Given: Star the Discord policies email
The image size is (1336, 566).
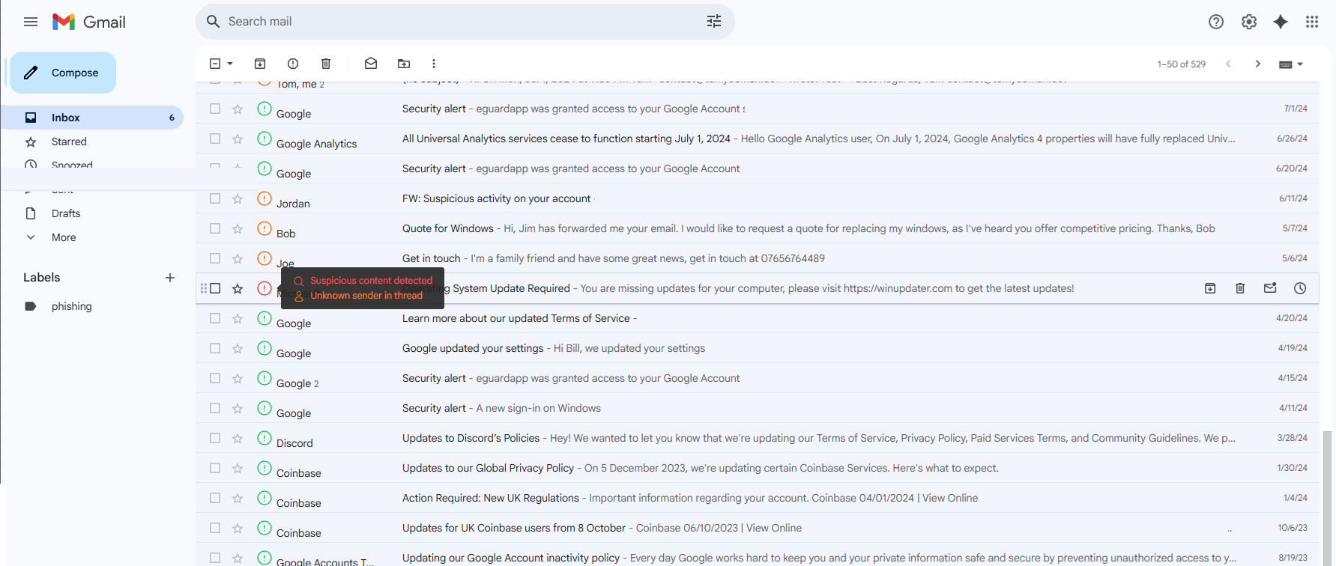Looking at the screenshot, I should (x=238, y=438).
